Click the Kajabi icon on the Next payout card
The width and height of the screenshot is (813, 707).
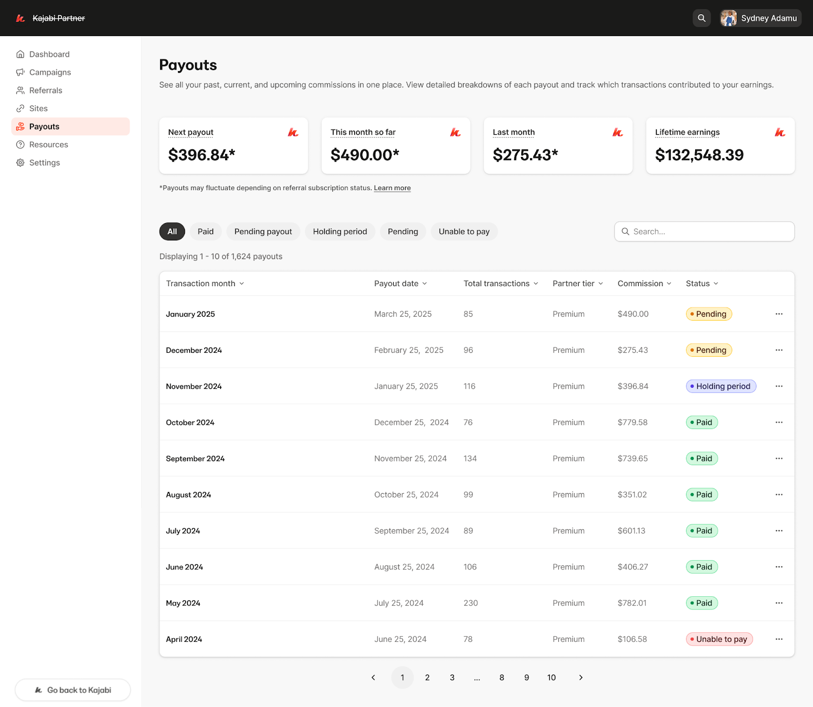tap(293, 133)
